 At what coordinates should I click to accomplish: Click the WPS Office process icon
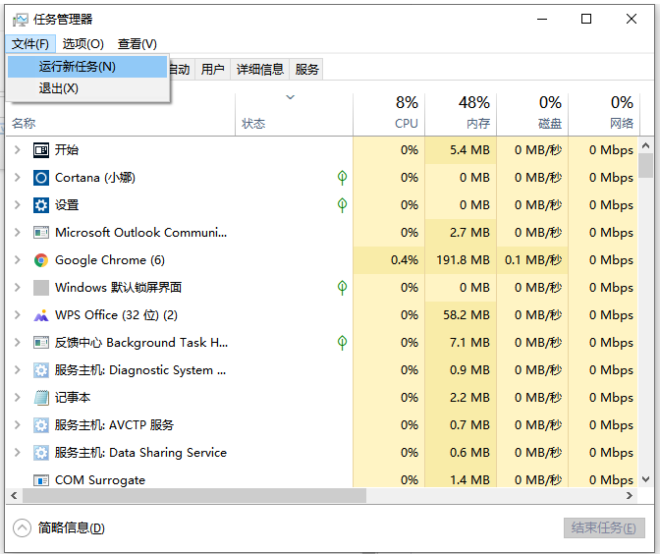41,315
